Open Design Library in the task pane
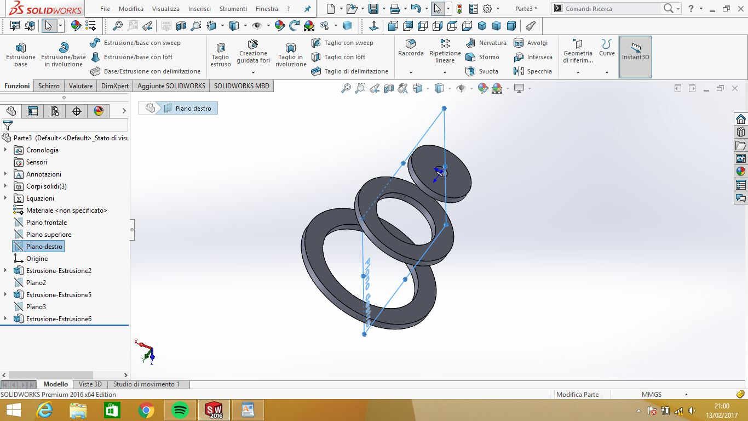Viewport: 748px width, 421px height. click(741, 132)
